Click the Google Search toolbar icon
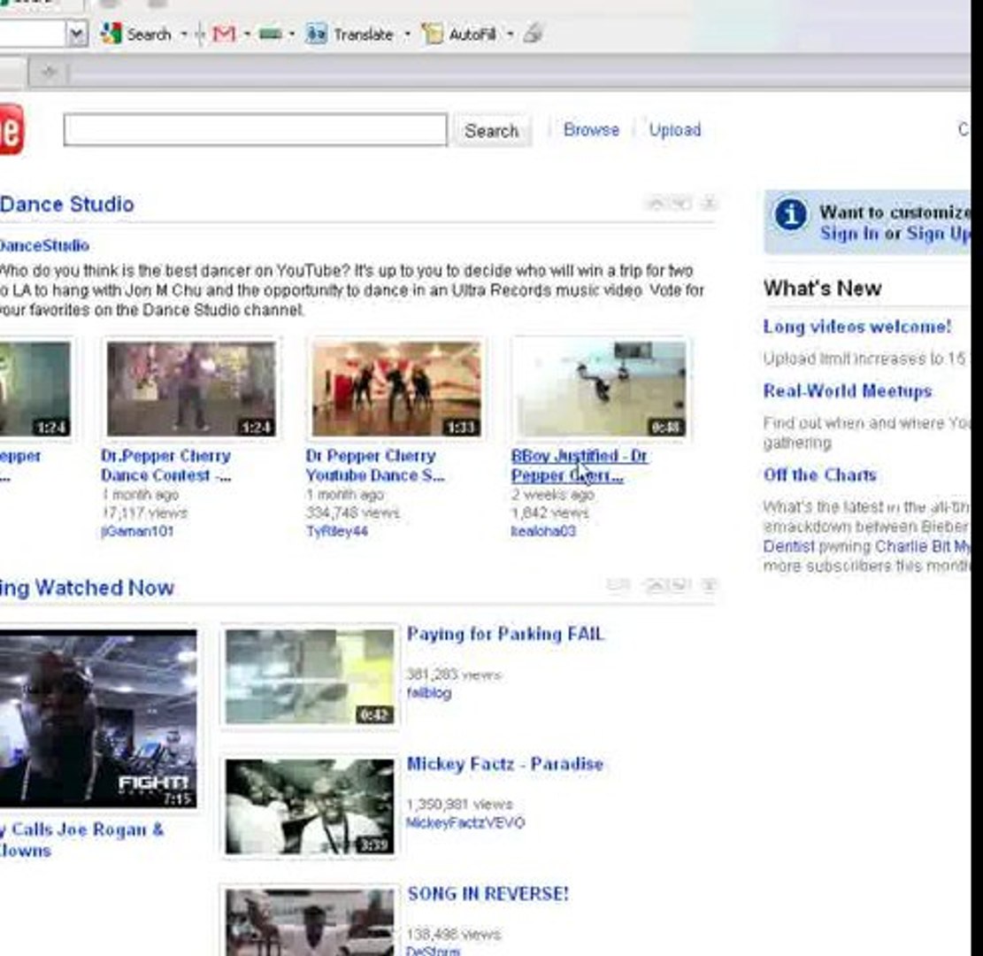 [111, 34]
